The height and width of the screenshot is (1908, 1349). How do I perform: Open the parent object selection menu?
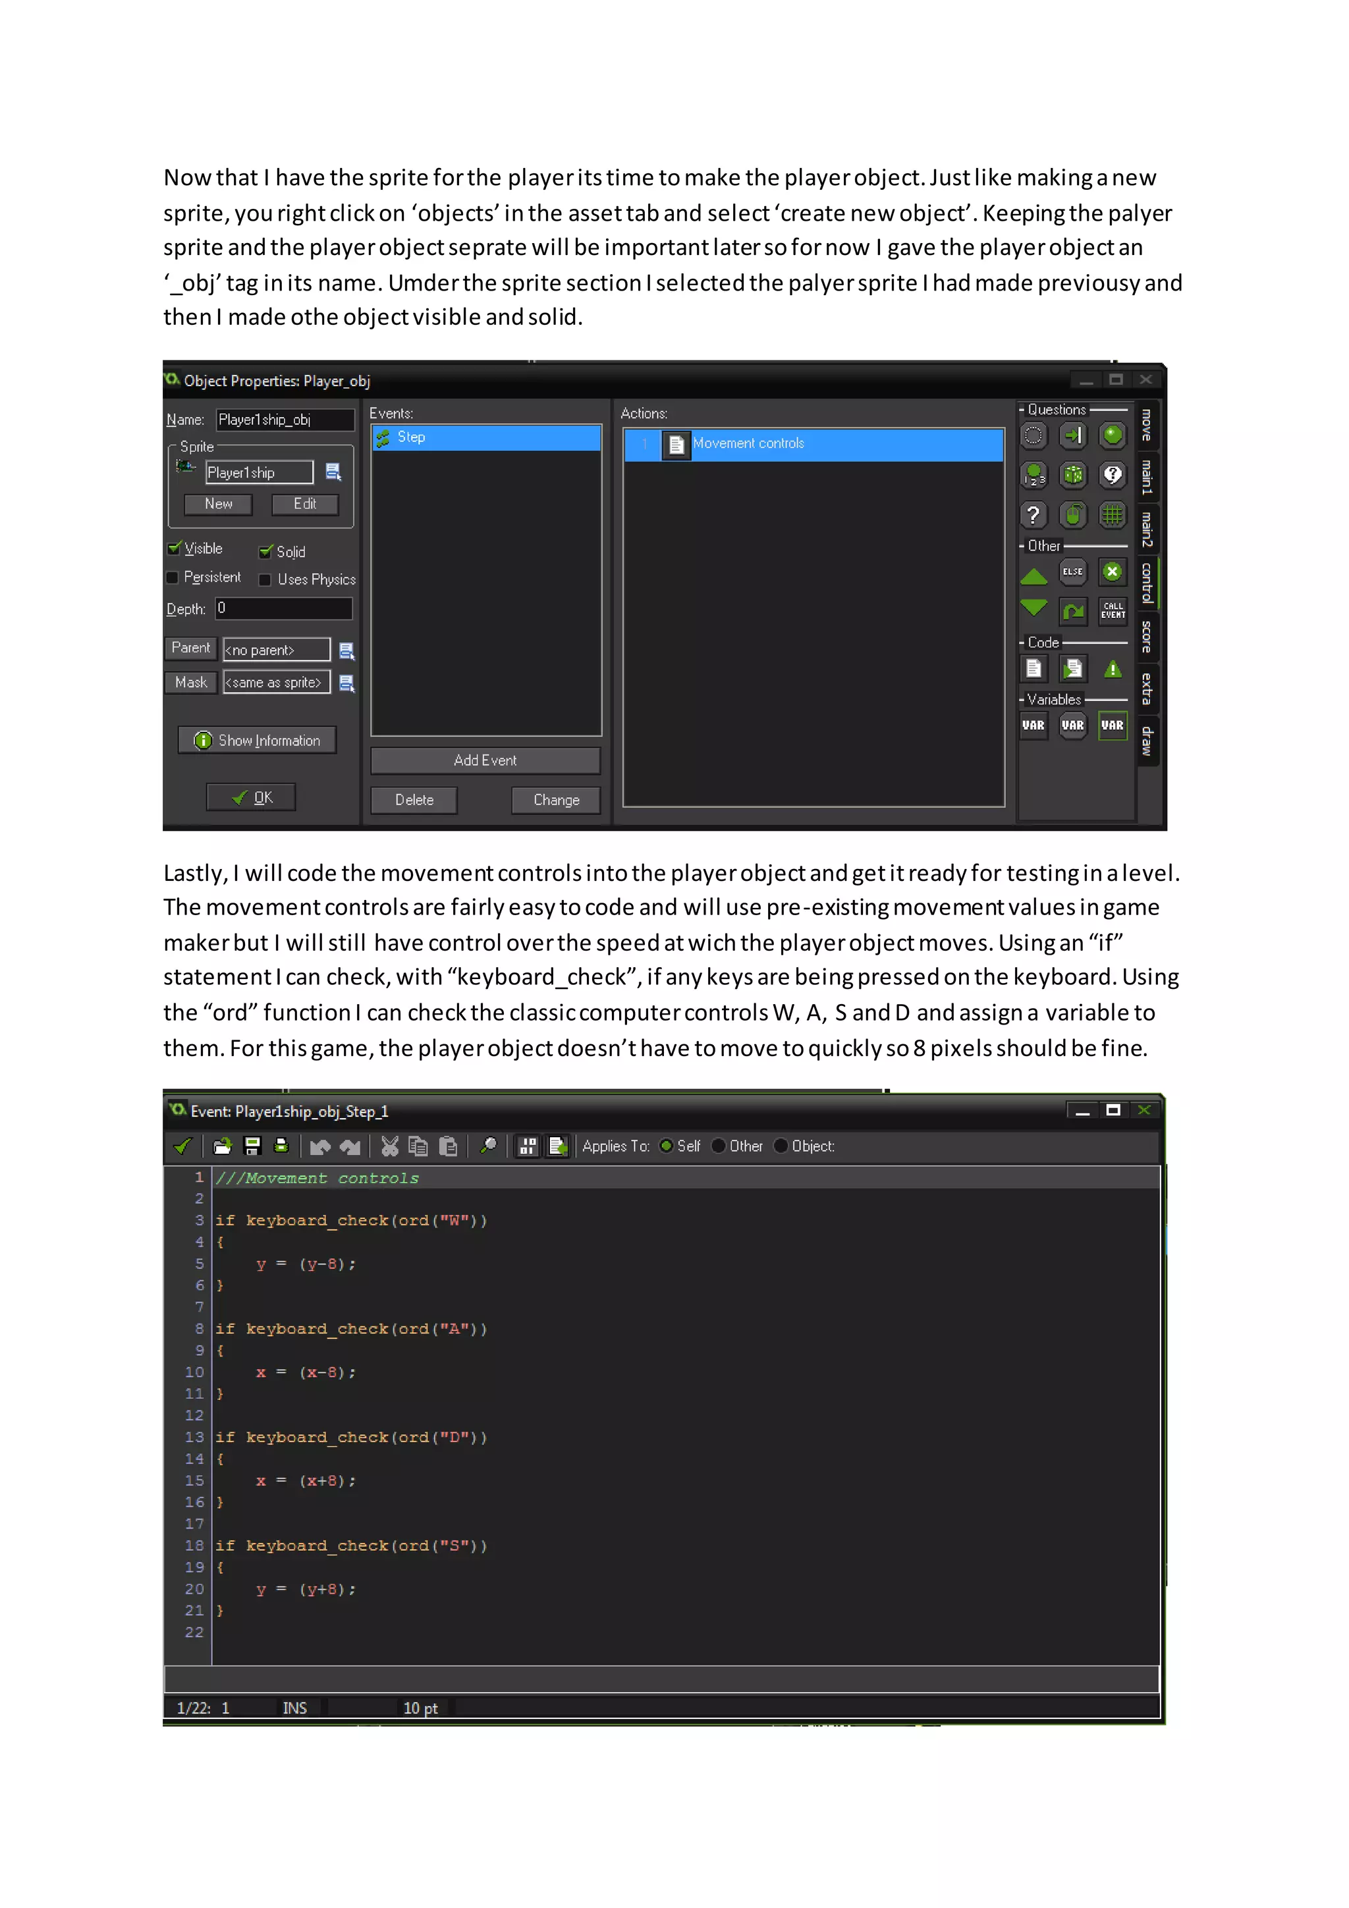[346, 650]
